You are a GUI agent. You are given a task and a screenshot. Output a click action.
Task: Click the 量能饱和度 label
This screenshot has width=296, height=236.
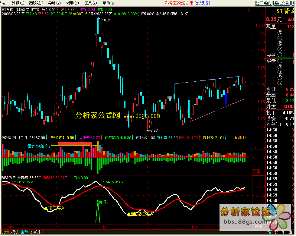(x=39, y=146)
